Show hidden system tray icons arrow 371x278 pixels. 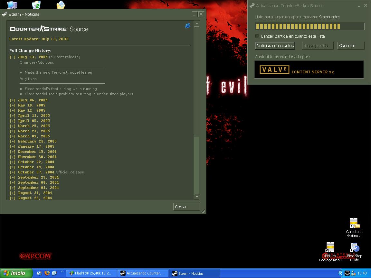tap(341, 273)
